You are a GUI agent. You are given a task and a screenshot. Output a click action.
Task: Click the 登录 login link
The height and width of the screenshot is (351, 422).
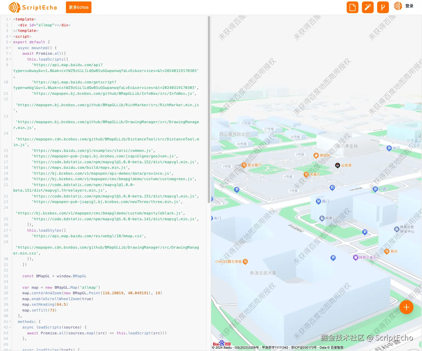[x=409, y=6]
